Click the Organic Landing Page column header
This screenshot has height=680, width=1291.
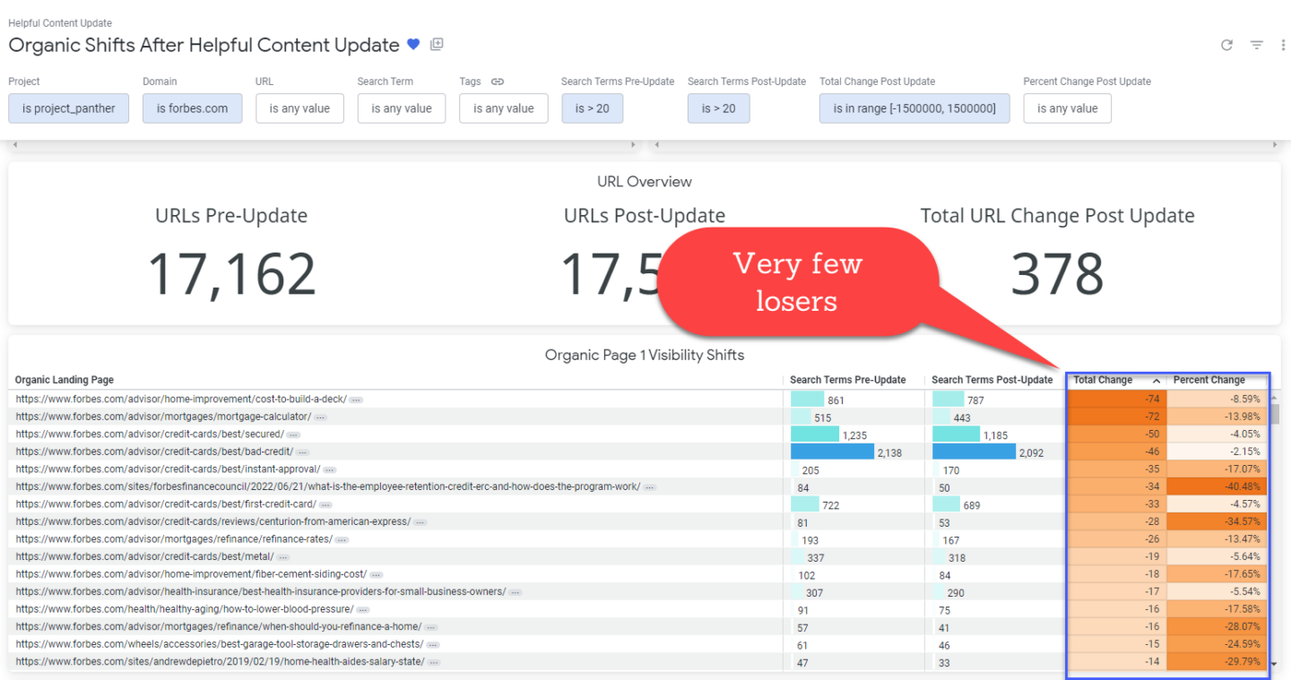pos(65,380)
